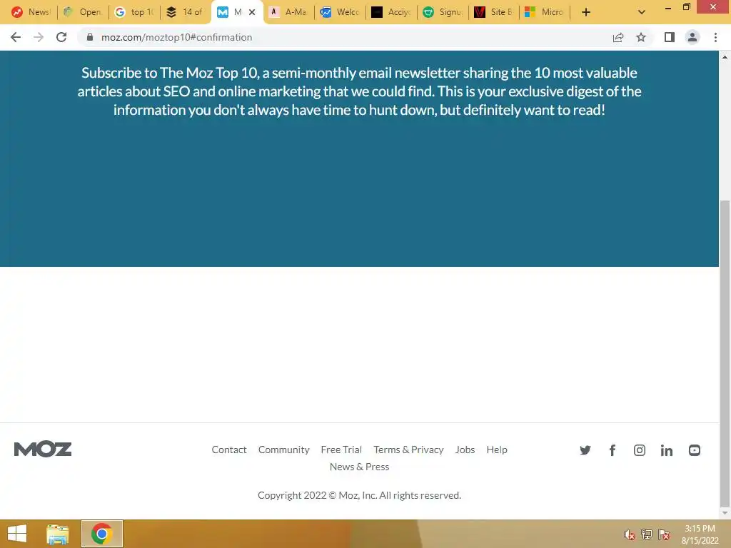
Task: Open the Community footer link
Action: click(x=284, y=450)
